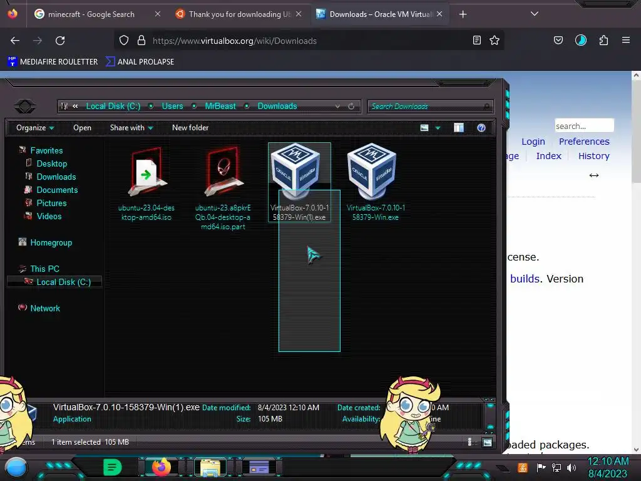Open Firefox extensions puzzle icon
The width and height of the screenshot is (641, 481).
coord(603,40)
